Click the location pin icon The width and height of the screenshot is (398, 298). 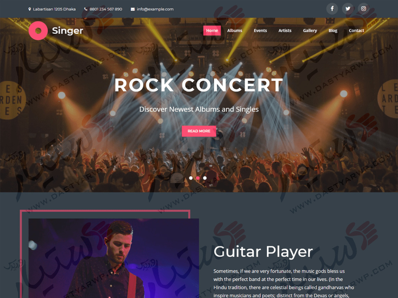click(x=30, y=9)
